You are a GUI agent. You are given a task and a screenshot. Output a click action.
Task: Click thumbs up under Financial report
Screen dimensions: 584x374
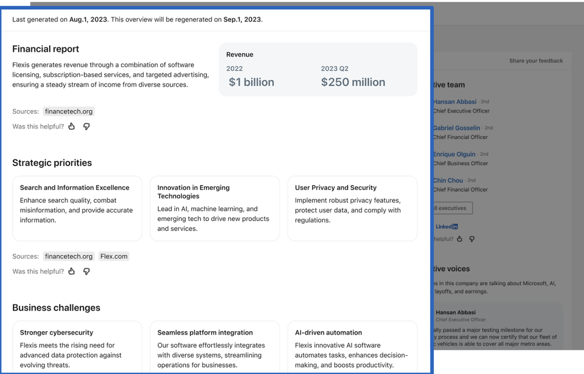pyautogui.click(x=71, y=126)
